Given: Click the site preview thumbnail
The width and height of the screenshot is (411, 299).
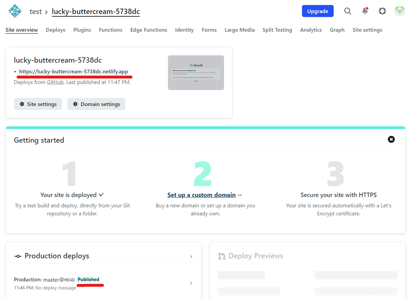Looking at the screenshot, I should click(x=196, y=73).
